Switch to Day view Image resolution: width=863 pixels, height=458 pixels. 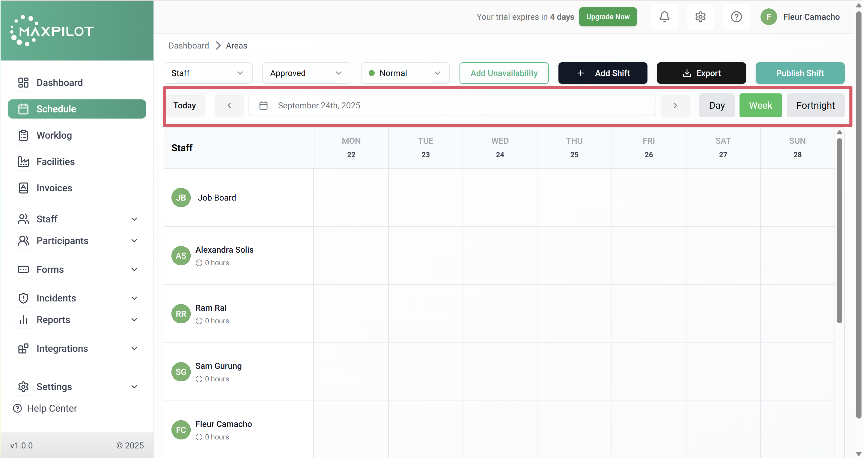(717, 106)
